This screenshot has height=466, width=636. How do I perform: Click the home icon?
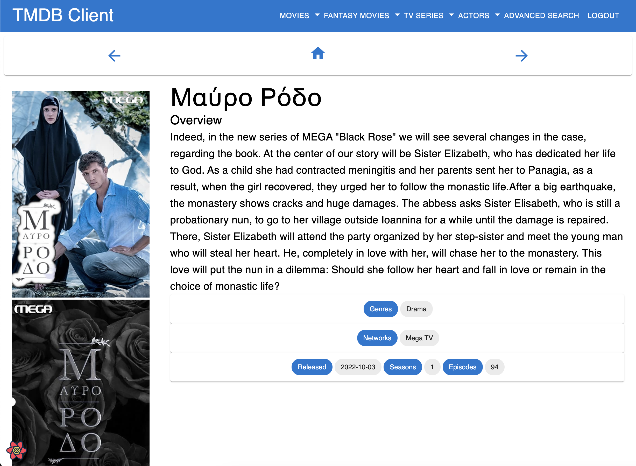tap(318, 53)
